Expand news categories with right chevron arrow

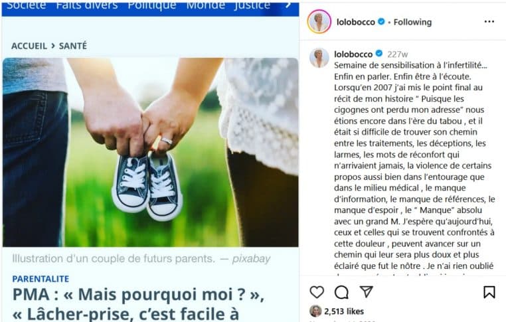[x=288, y=5]
